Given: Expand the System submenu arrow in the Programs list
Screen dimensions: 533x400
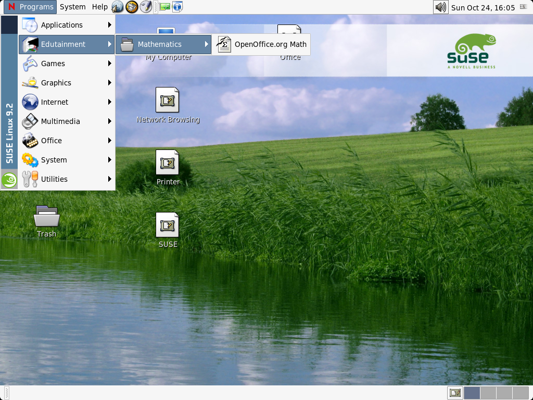Looking at the screenshot, I should point(109,160).
